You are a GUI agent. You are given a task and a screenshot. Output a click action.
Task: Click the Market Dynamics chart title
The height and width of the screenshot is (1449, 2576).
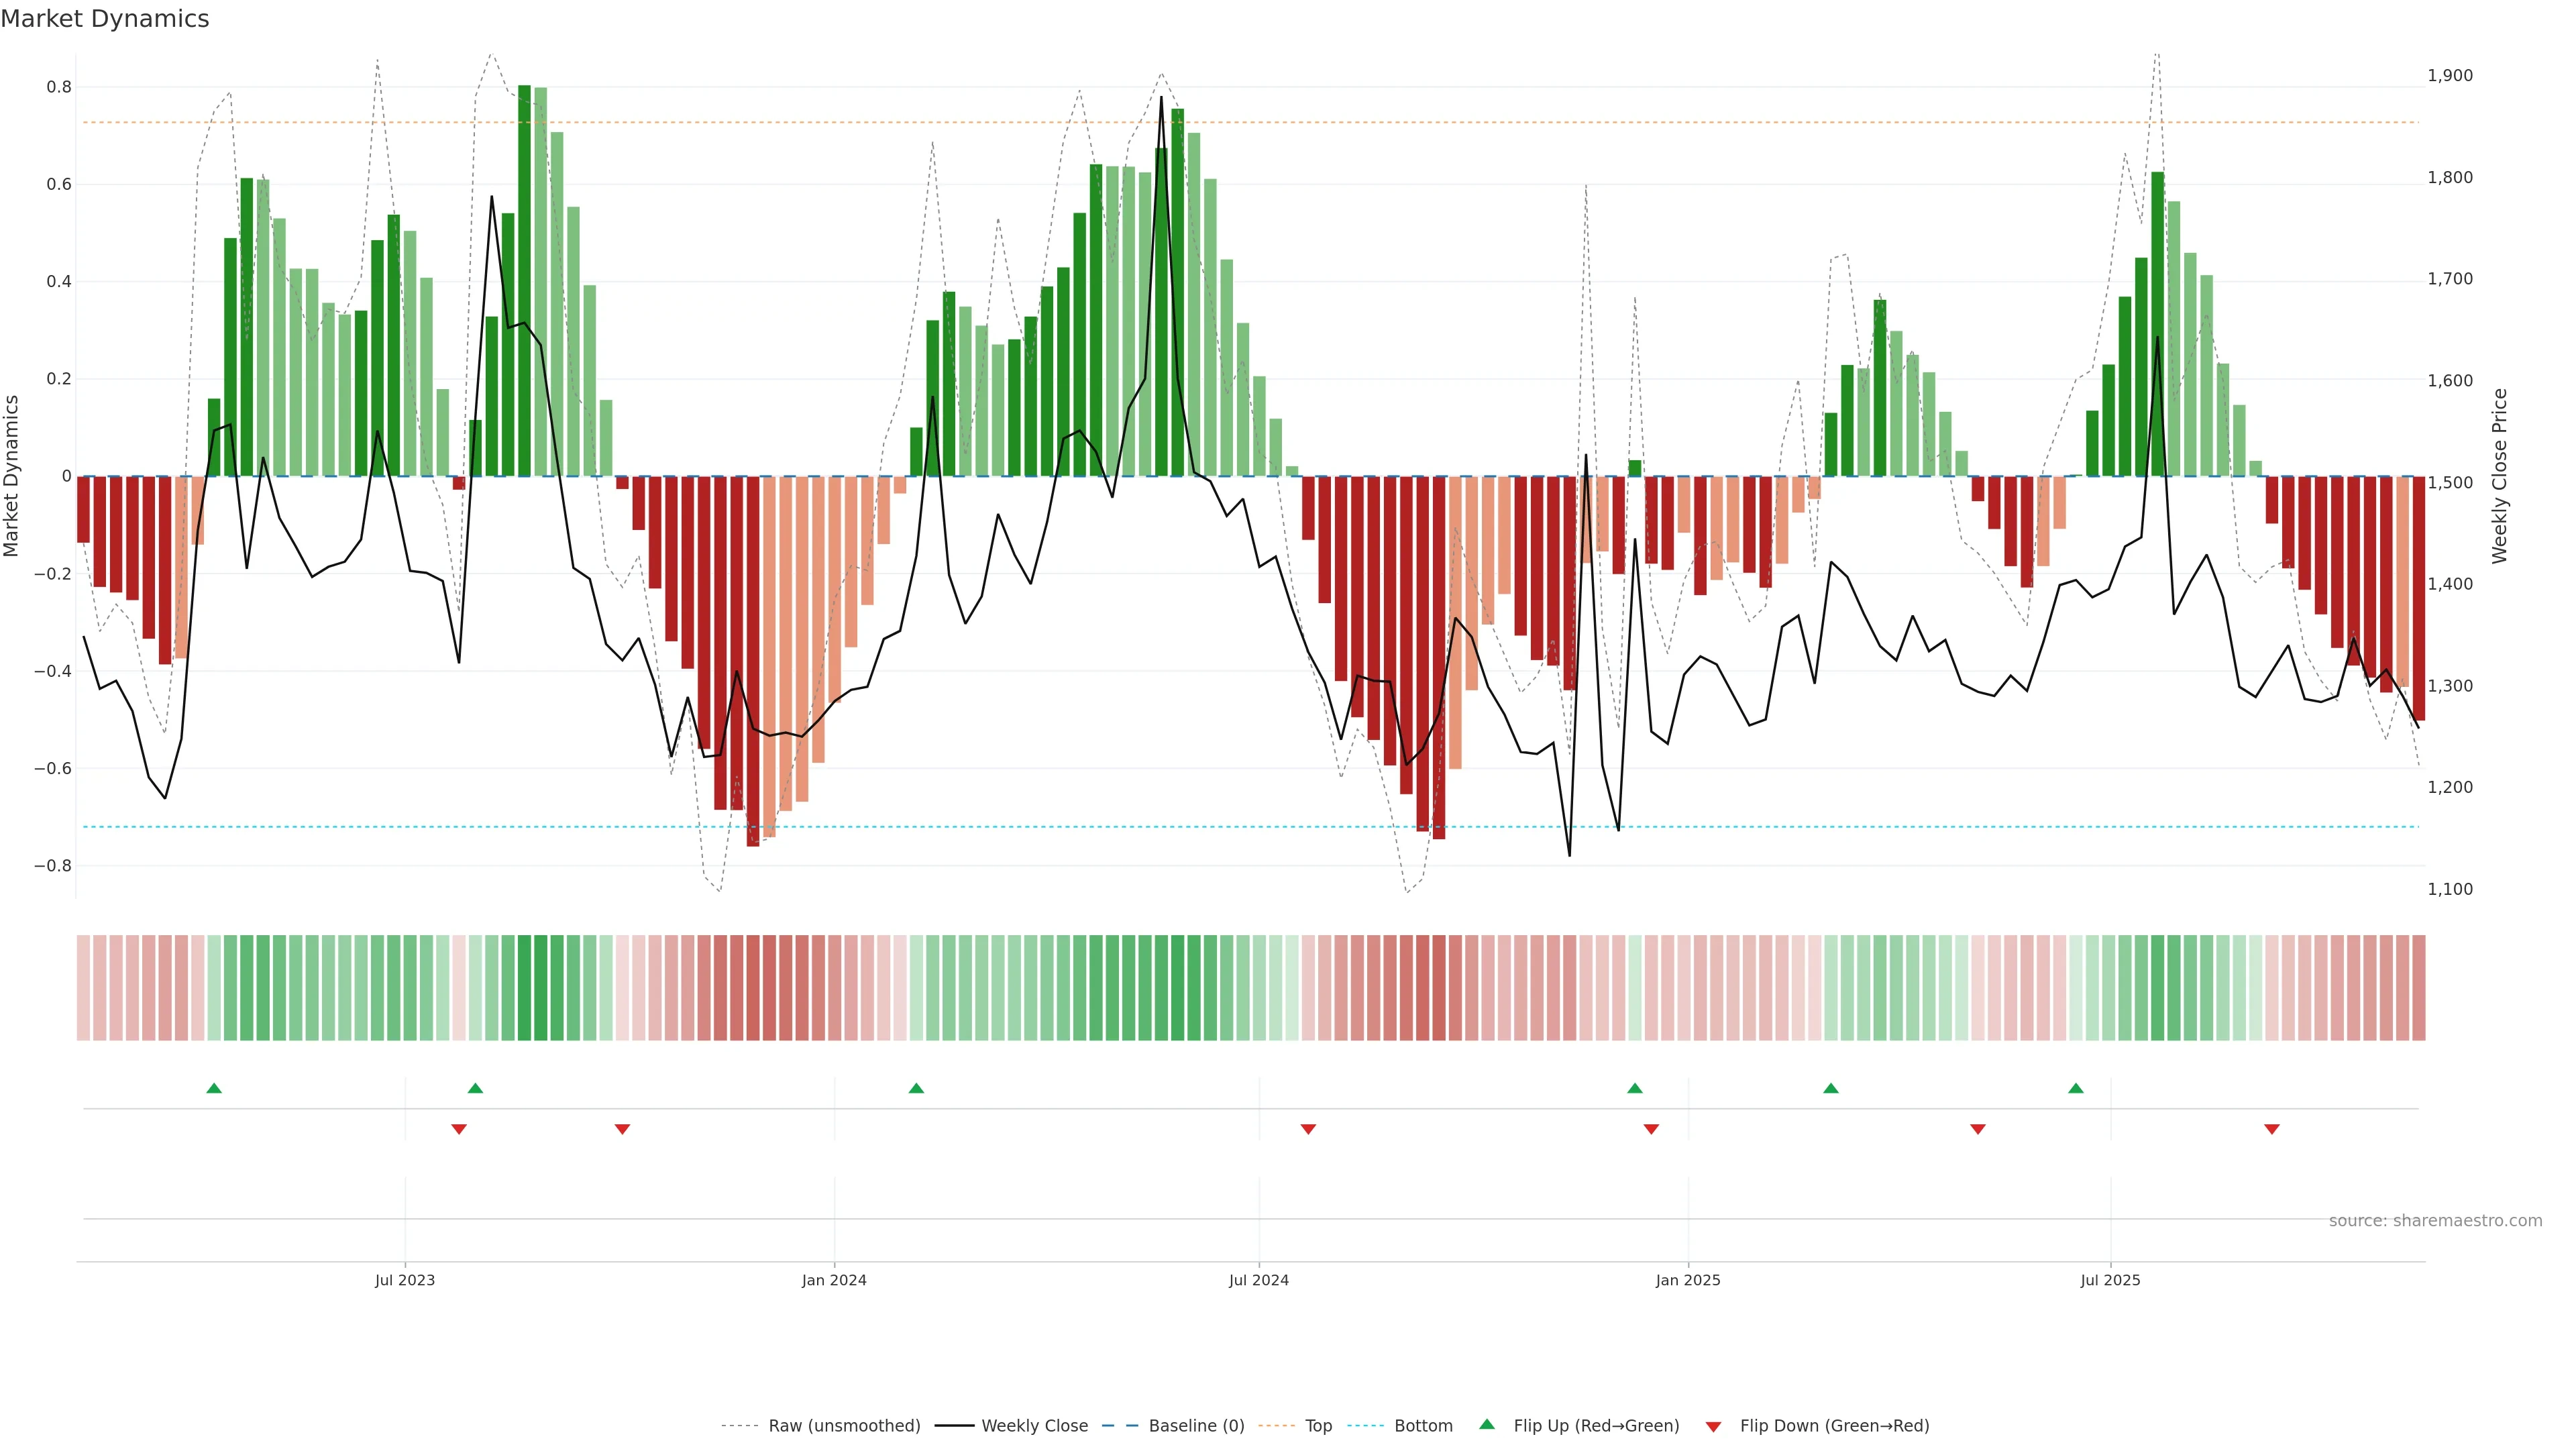point(105,19)
